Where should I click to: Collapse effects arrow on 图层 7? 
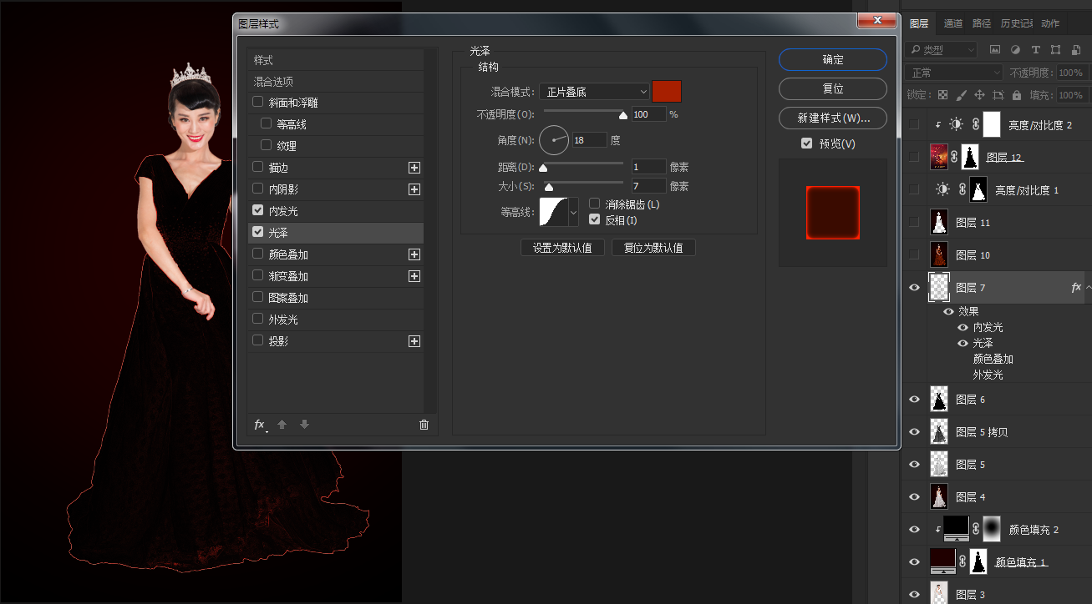click(x=1088, y=287)
